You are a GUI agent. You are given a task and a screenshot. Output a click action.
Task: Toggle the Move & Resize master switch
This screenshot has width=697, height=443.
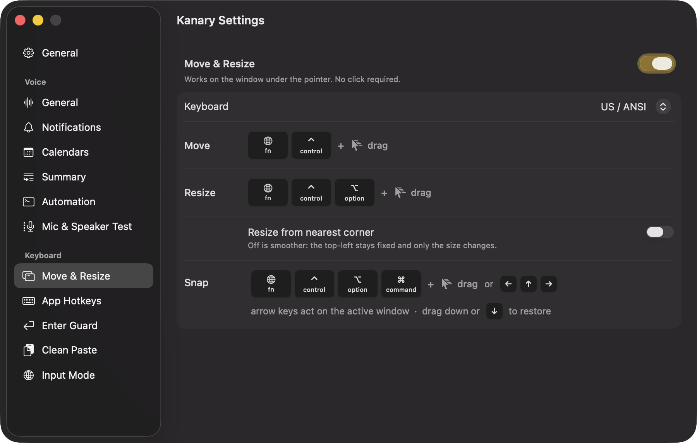pyautogui.click(x=657, y=64)
